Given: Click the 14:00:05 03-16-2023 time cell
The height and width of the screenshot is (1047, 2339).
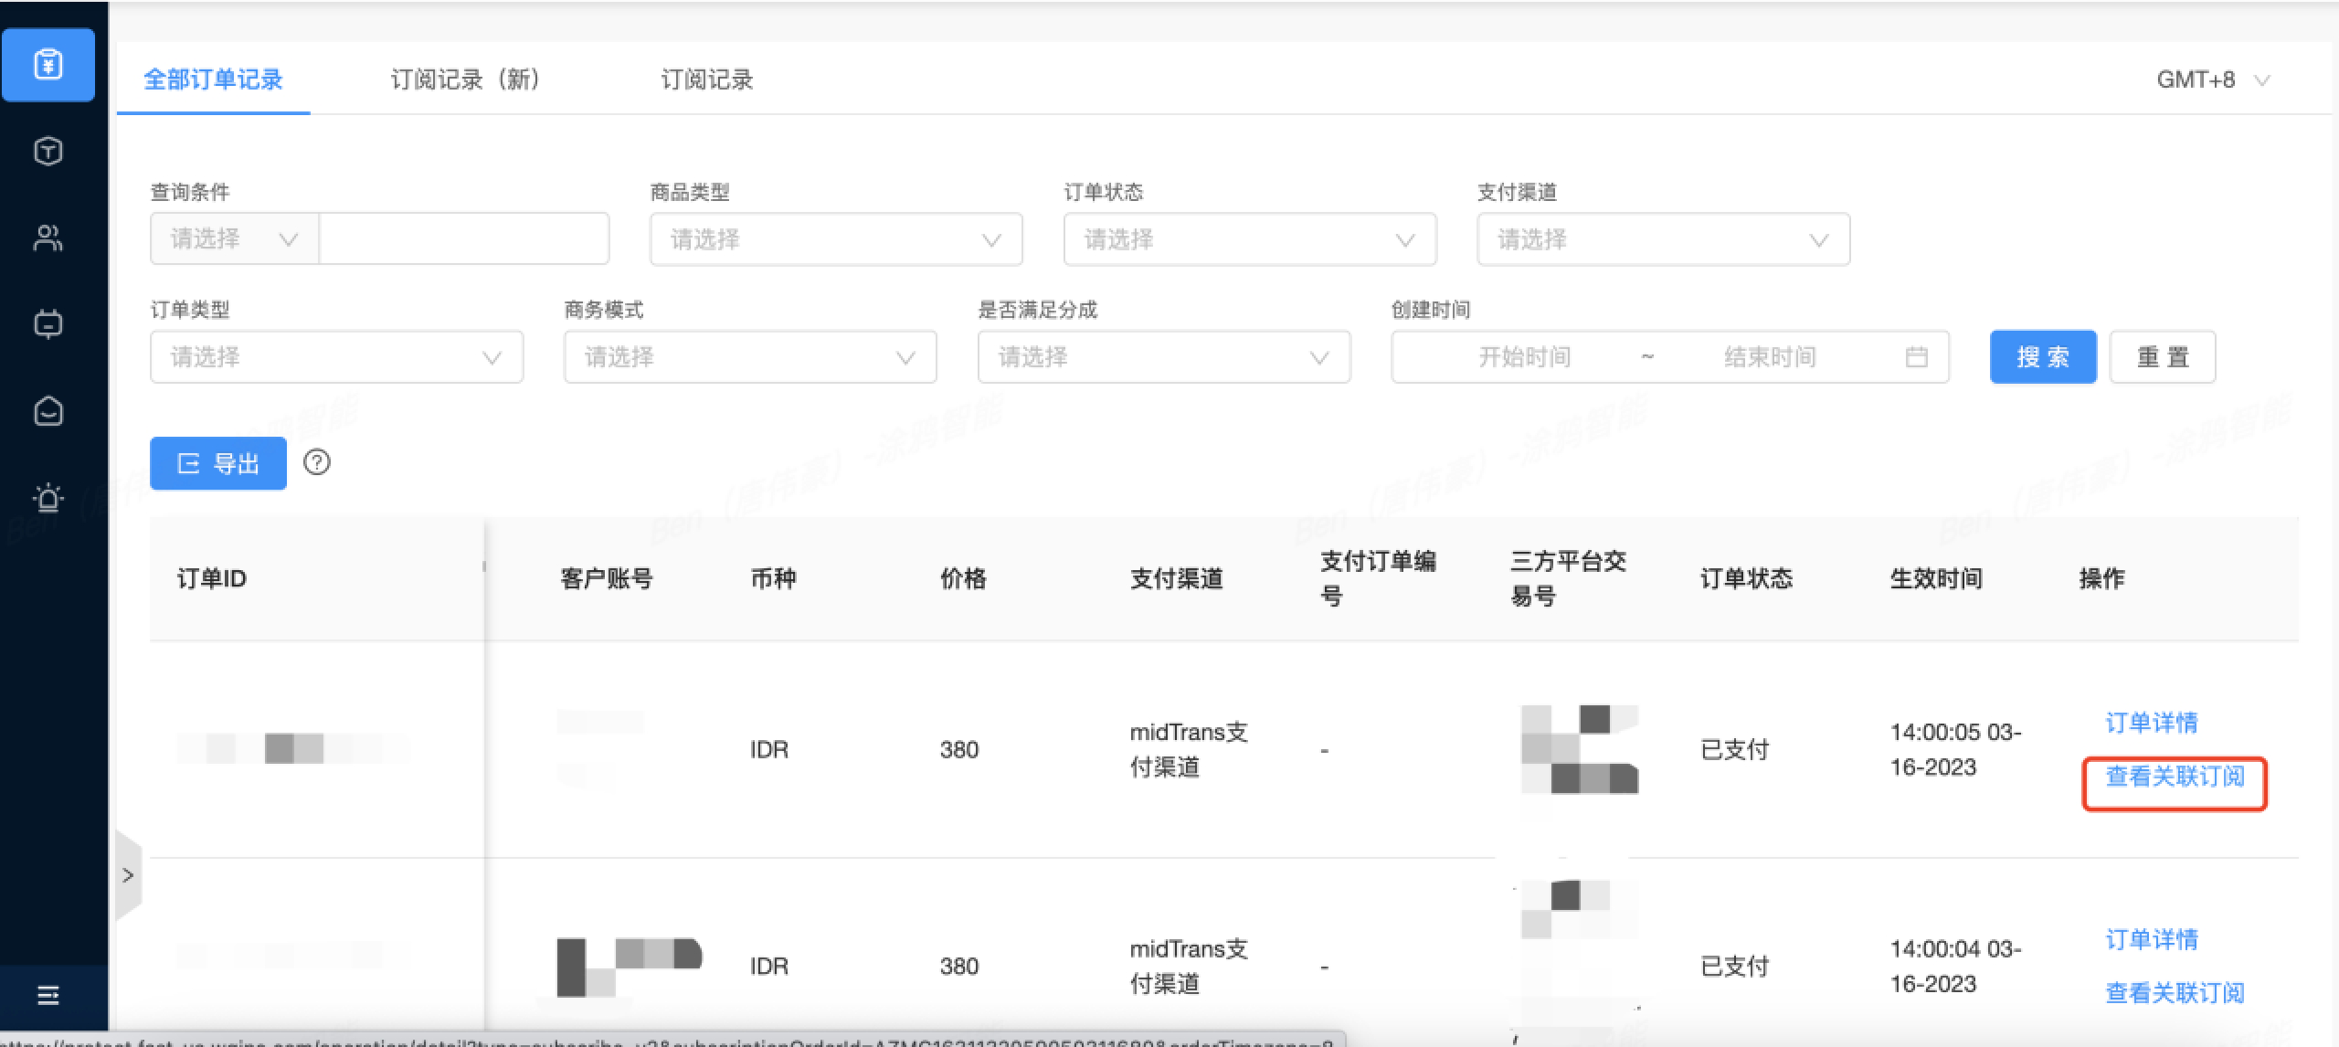Looking at the screenshot, I should (1955, 750).
